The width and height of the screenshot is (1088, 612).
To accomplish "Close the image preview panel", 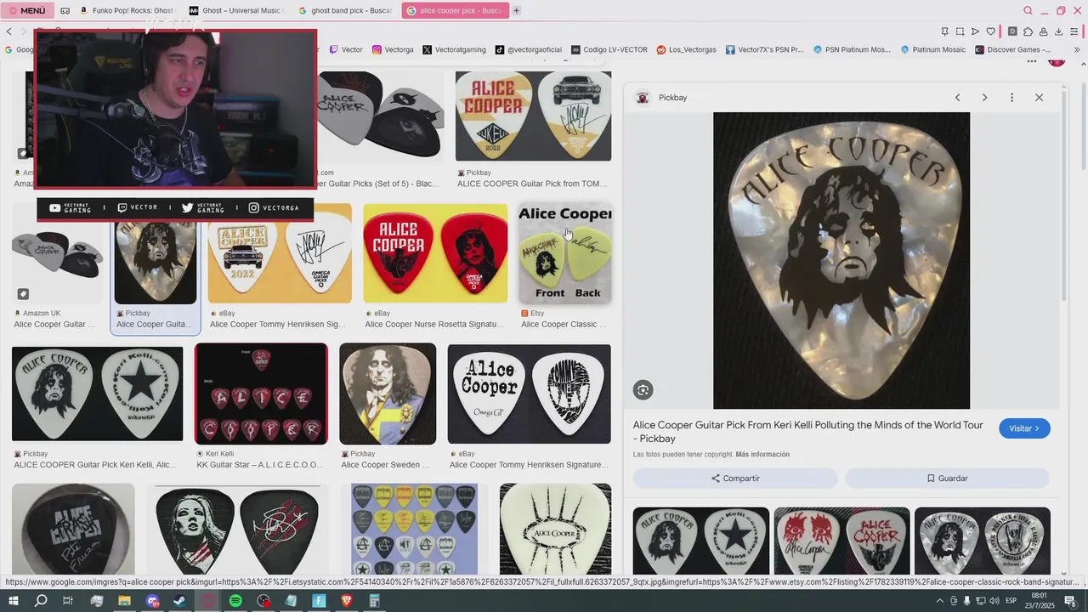I will point(1039,98).
